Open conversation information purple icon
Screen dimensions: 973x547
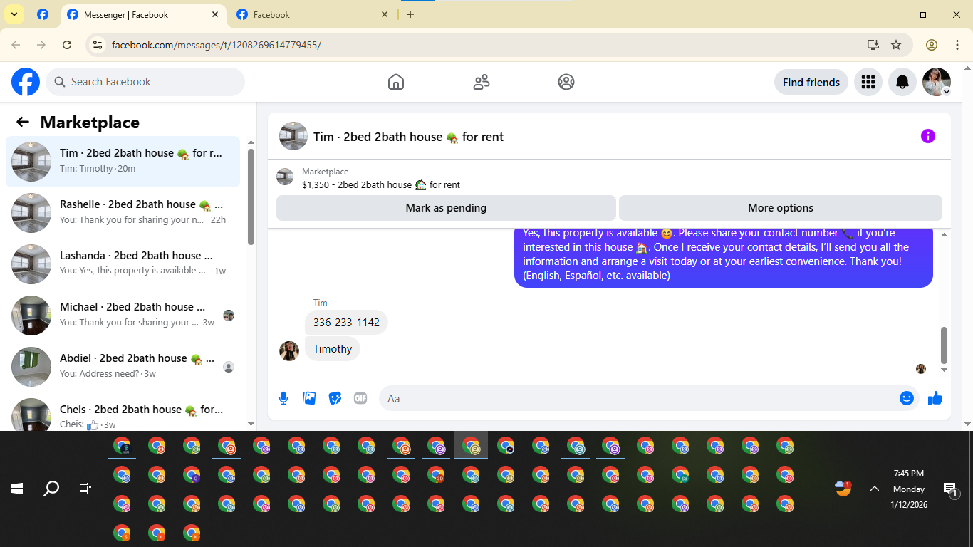click(927, 136)
